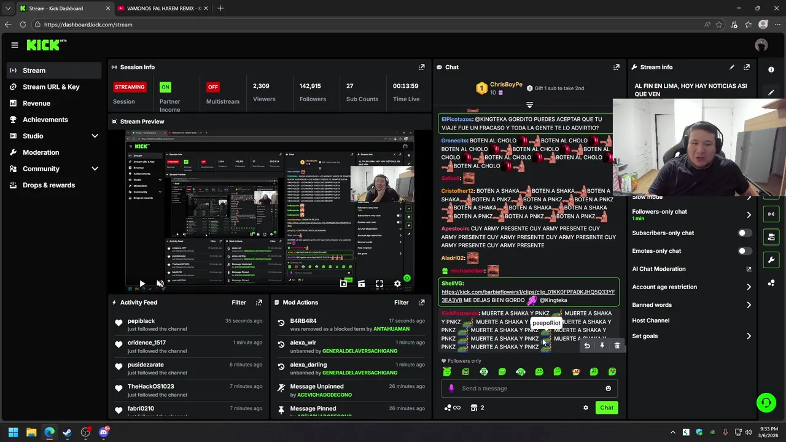This screenshot has height=442, width=786.
Task: Delete the hovered chat message
Action: click(617, 346)
